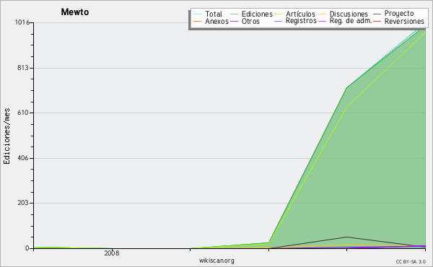This screenshot has width=433, height=267.
Task: Click the yellow Discusiones legend line swatch
Action: pyautogui.click(x=322, y=14)
